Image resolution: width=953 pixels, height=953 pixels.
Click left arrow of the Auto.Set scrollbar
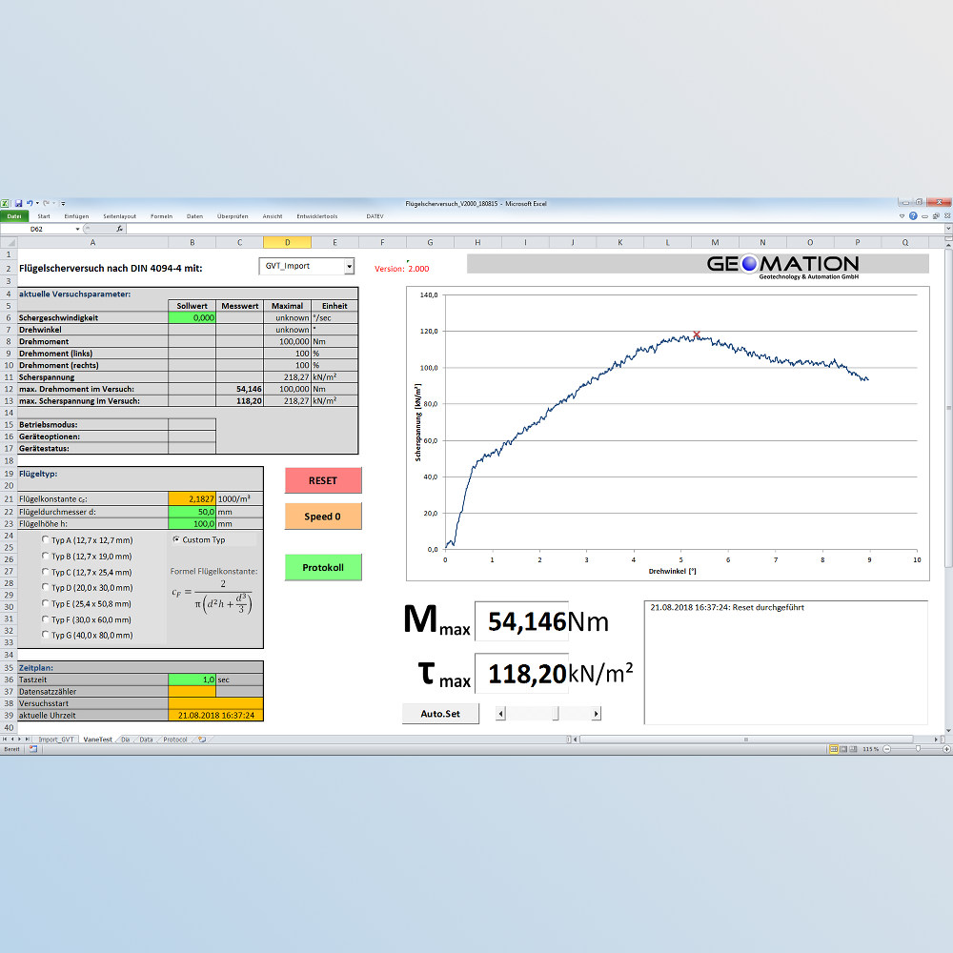point(501,714)
